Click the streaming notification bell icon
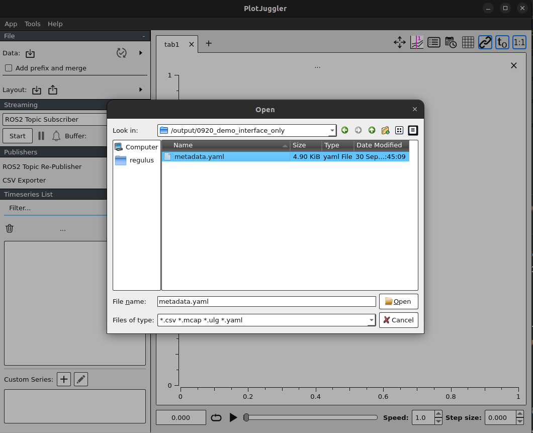This screenshot has height=433, width=533. [56, 136]
